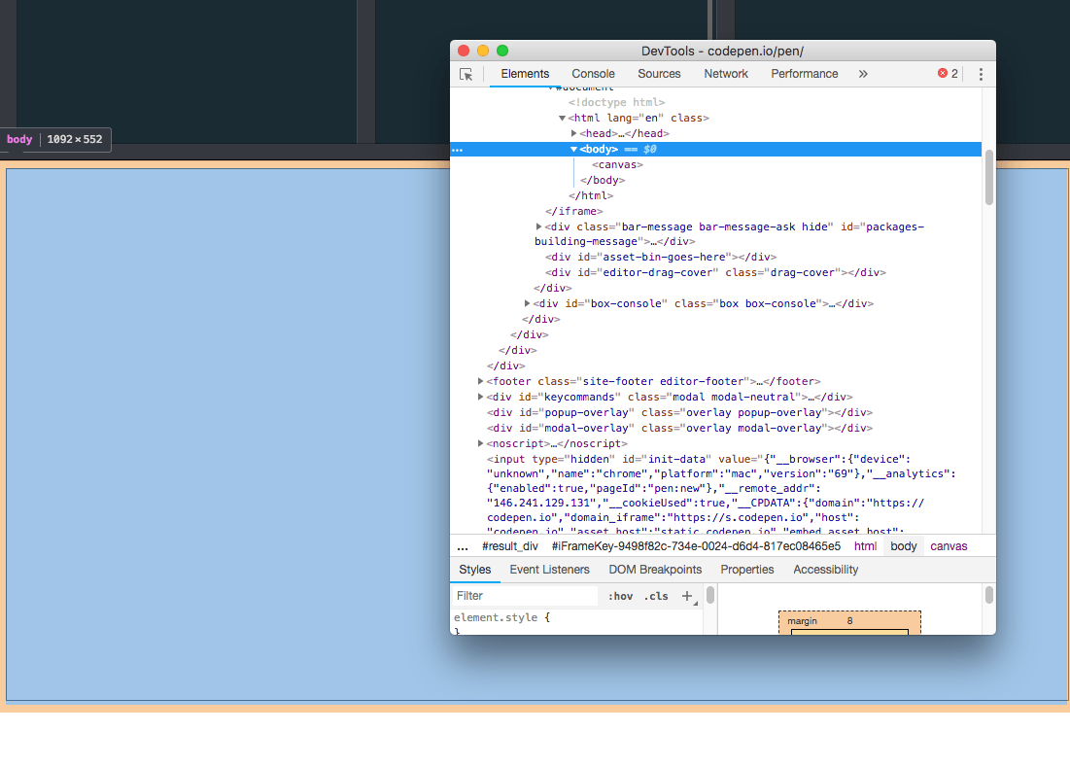
Task: Add a new style rule with the plus icon
Action: pyautogui.click(x=686, y=595)
